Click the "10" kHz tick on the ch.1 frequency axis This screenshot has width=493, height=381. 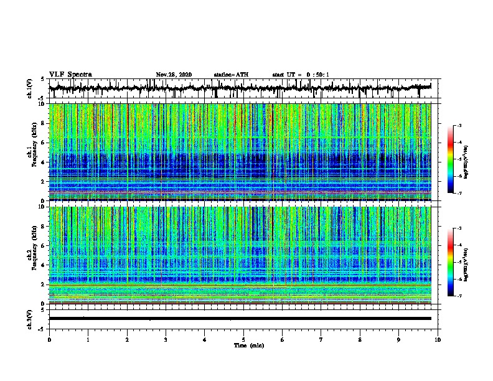pyautogui.click(x=42, y=104)
